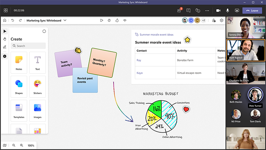
Task: Open the whiteboard reactions (like) tool
Action: pyautogui.click(x=117, y=20)
